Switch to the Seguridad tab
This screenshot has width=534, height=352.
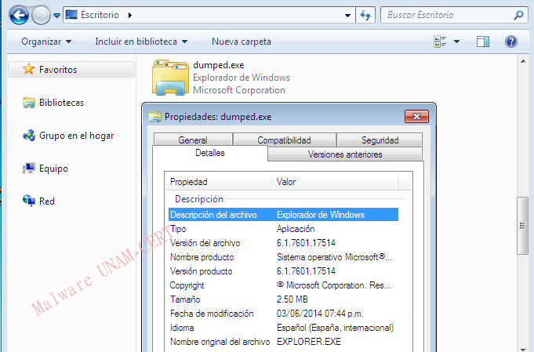(x=380, y=140)
